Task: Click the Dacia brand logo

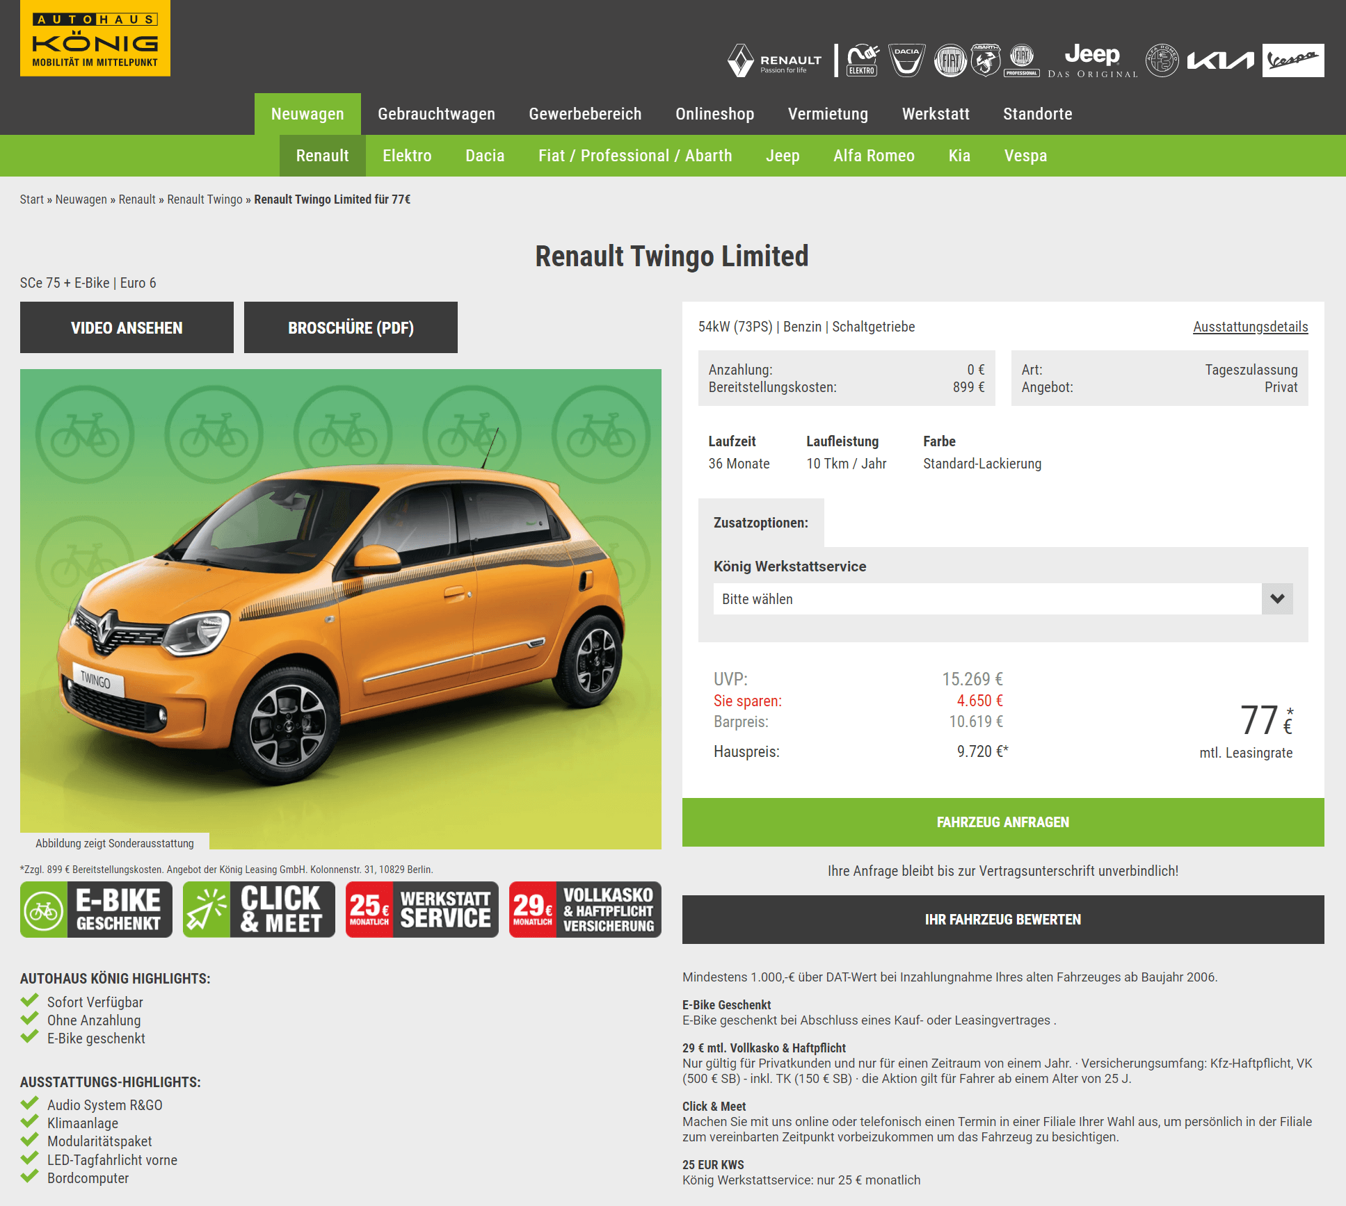Action: (x=907, y=61)
